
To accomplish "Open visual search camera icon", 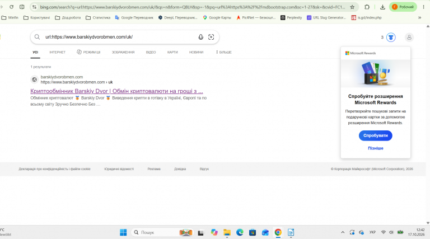I will 211,37.
